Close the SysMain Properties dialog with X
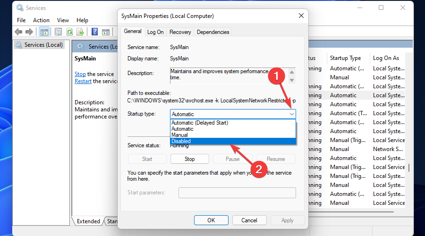Viewport: 425px width, 236px height. [301, 16]
